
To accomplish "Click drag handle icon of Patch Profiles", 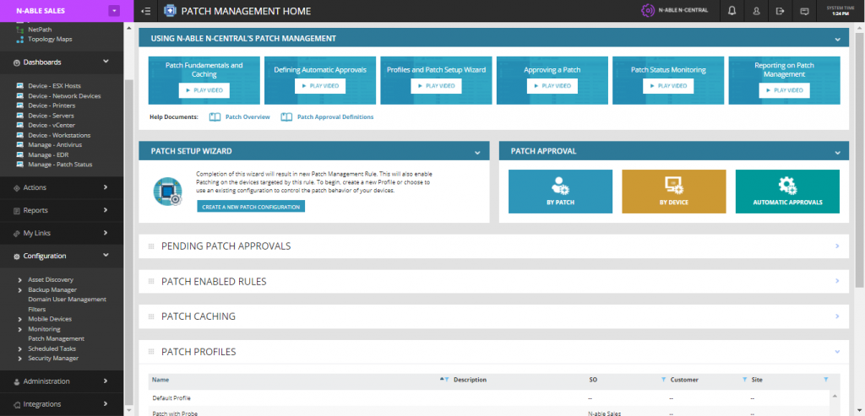I will (151, 352).
